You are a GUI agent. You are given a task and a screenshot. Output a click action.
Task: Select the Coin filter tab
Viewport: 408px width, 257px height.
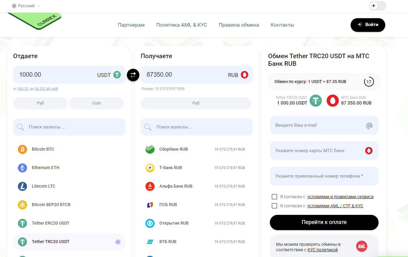pyautogui.click(x=97, y=103)
